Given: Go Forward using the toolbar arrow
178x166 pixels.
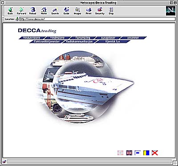Looking at the screenshot, I should 21,11.
